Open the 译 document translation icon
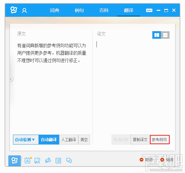 tap(58, 161)
